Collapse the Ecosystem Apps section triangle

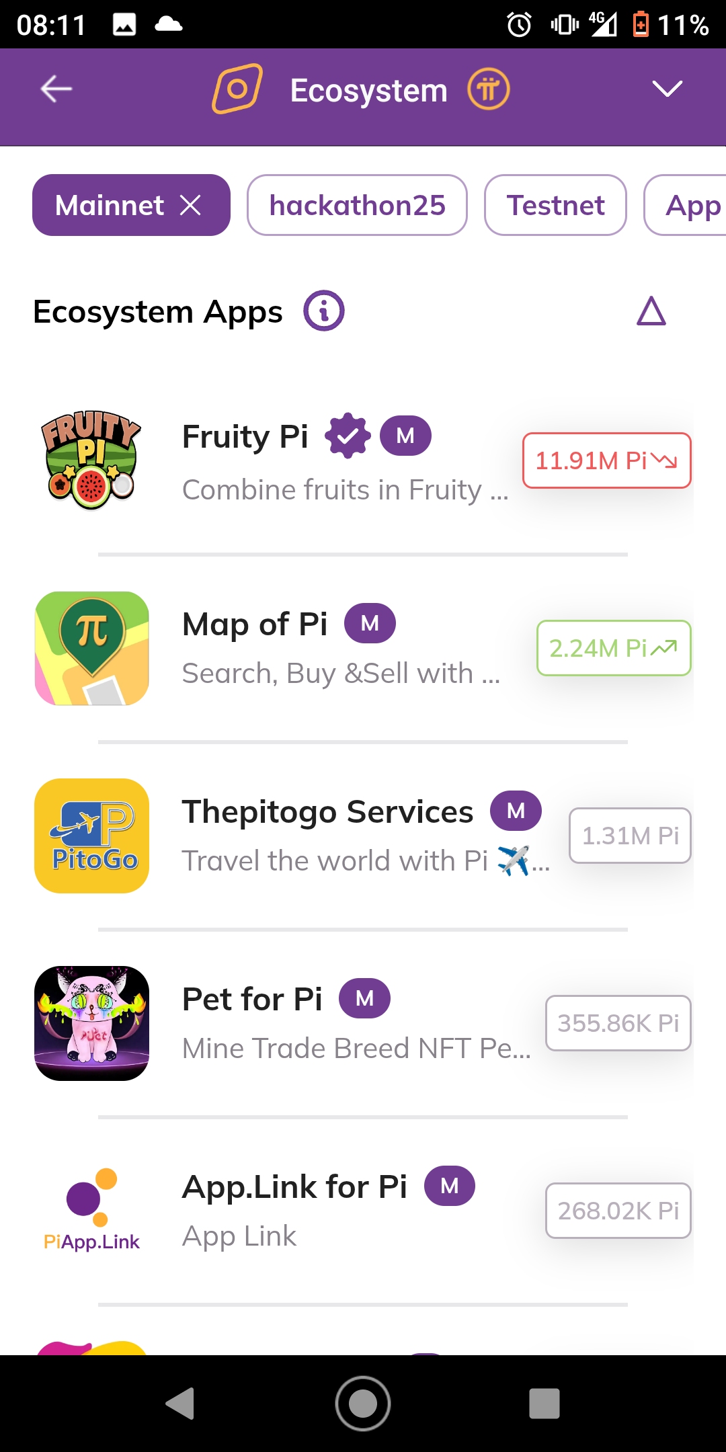pyautogui.click(x=651, y=311)
